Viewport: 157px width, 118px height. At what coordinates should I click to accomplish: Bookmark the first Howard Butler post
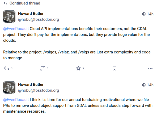pyautogui.click(x=114, y=68)
